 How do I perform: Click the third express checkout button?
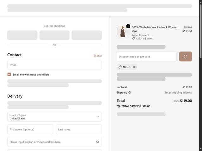(x=87, y=35)
